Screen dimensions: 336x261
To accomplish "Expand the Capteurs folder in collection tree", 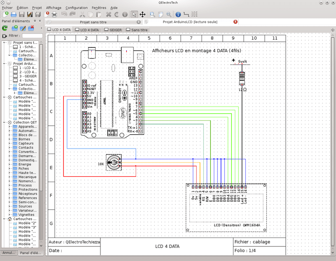I will click(10, 143).
